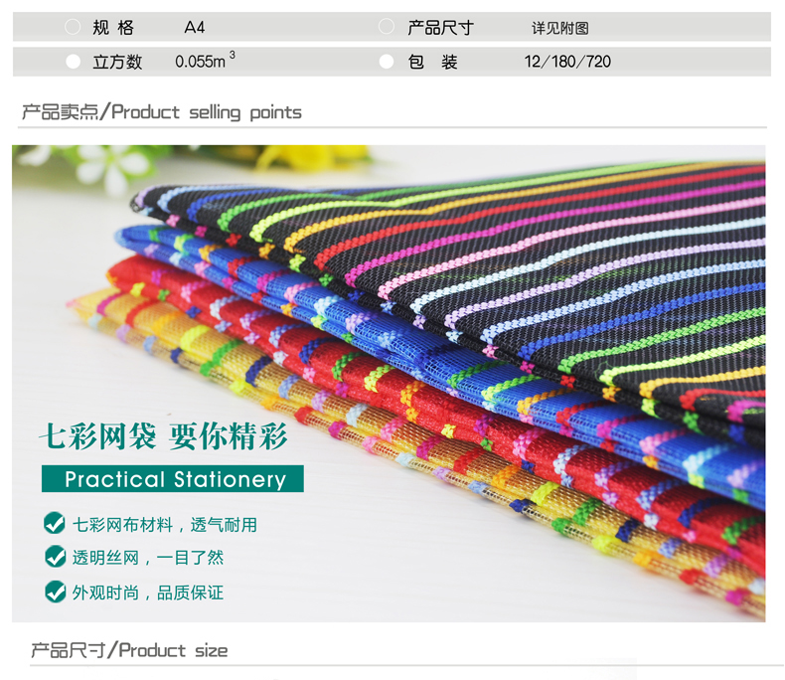
Task: Click the 0.055m³ volume value
Action: pos(205,61)
